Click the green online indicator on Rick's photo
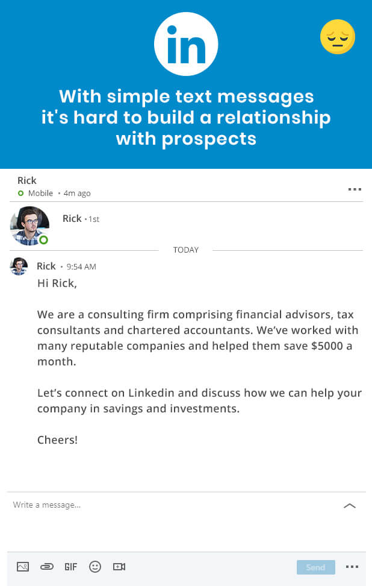Viewport: 372px width, 586px height. (43, 240)
